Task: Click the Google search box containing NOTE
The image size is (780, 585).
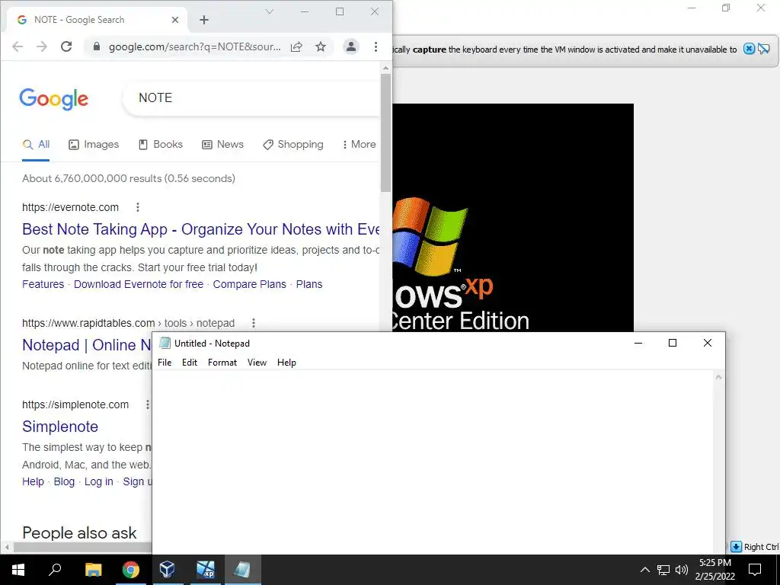Action: coord(251,98)
